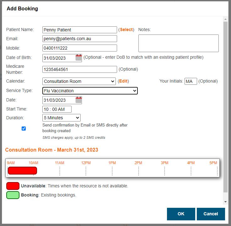Click the dialog scrollbar up arrow

(x=225, y=19)
